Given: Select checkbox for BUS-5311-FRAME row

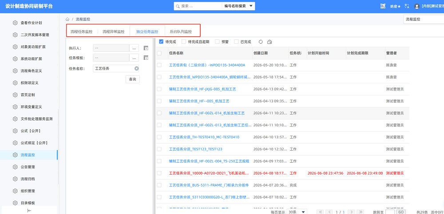Looking at the screenshot, I should (159, 185).
